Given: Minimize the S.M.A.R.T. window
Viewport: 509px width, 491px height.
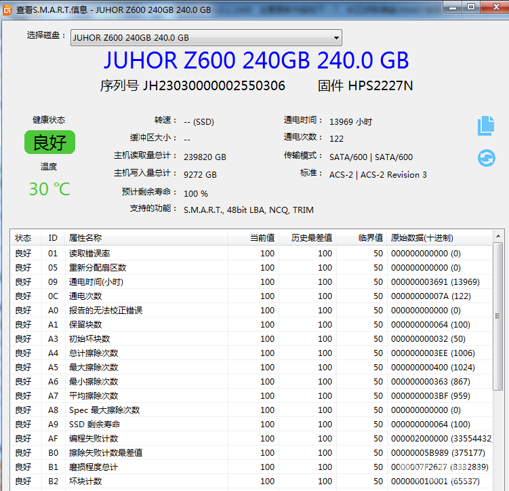Looking at the screenshot, I should [x=451, y=7].
